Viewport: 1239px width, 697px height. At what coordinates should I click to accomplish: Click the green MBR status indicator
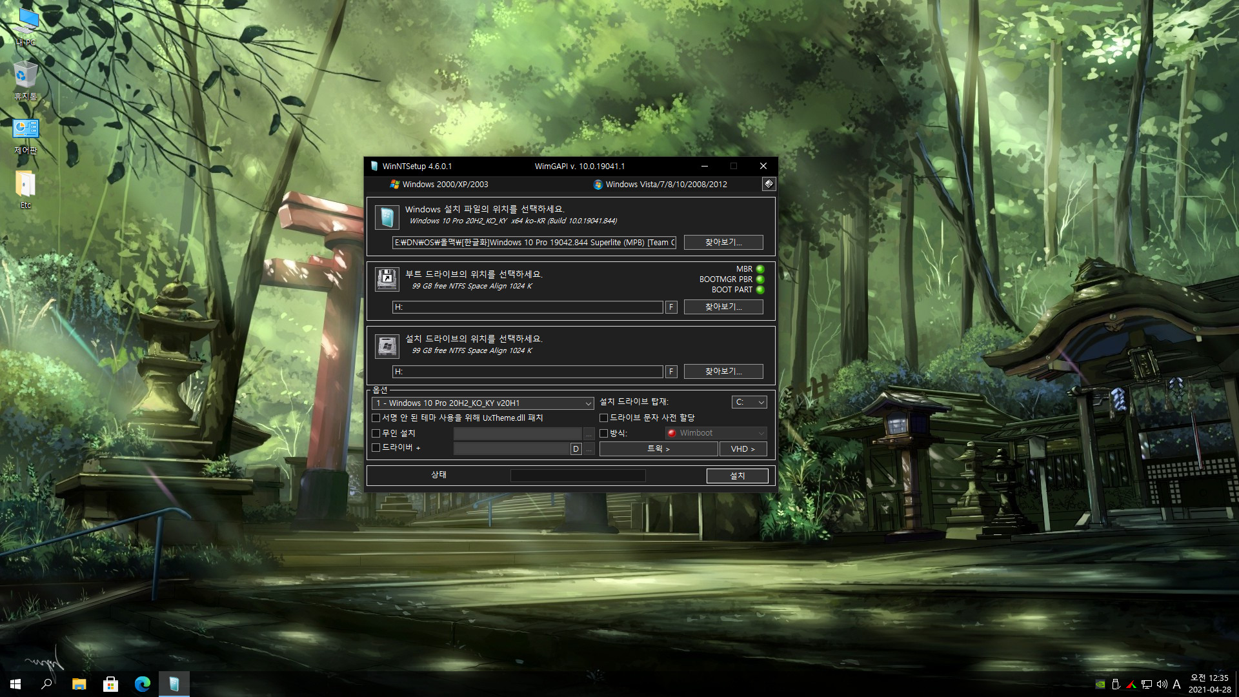[x=760, y=269]
